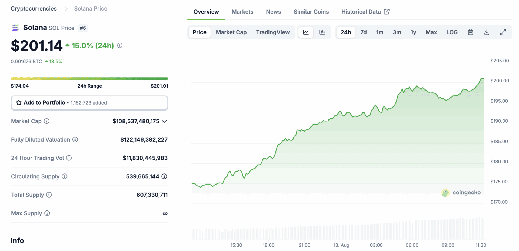Screen dimensions: 519x251
Task: Click the Max Supply info icon
Action: point(47,213)
